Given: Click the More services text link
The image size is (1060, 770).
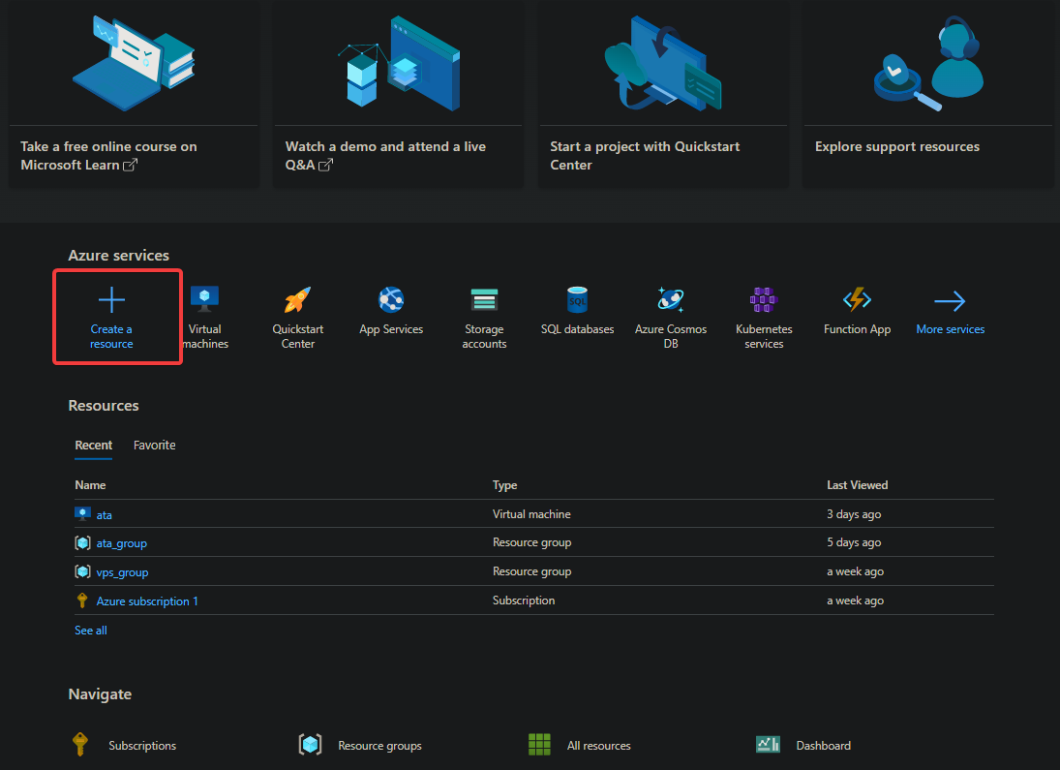Looking at the screenshot, I should point(950,329).
